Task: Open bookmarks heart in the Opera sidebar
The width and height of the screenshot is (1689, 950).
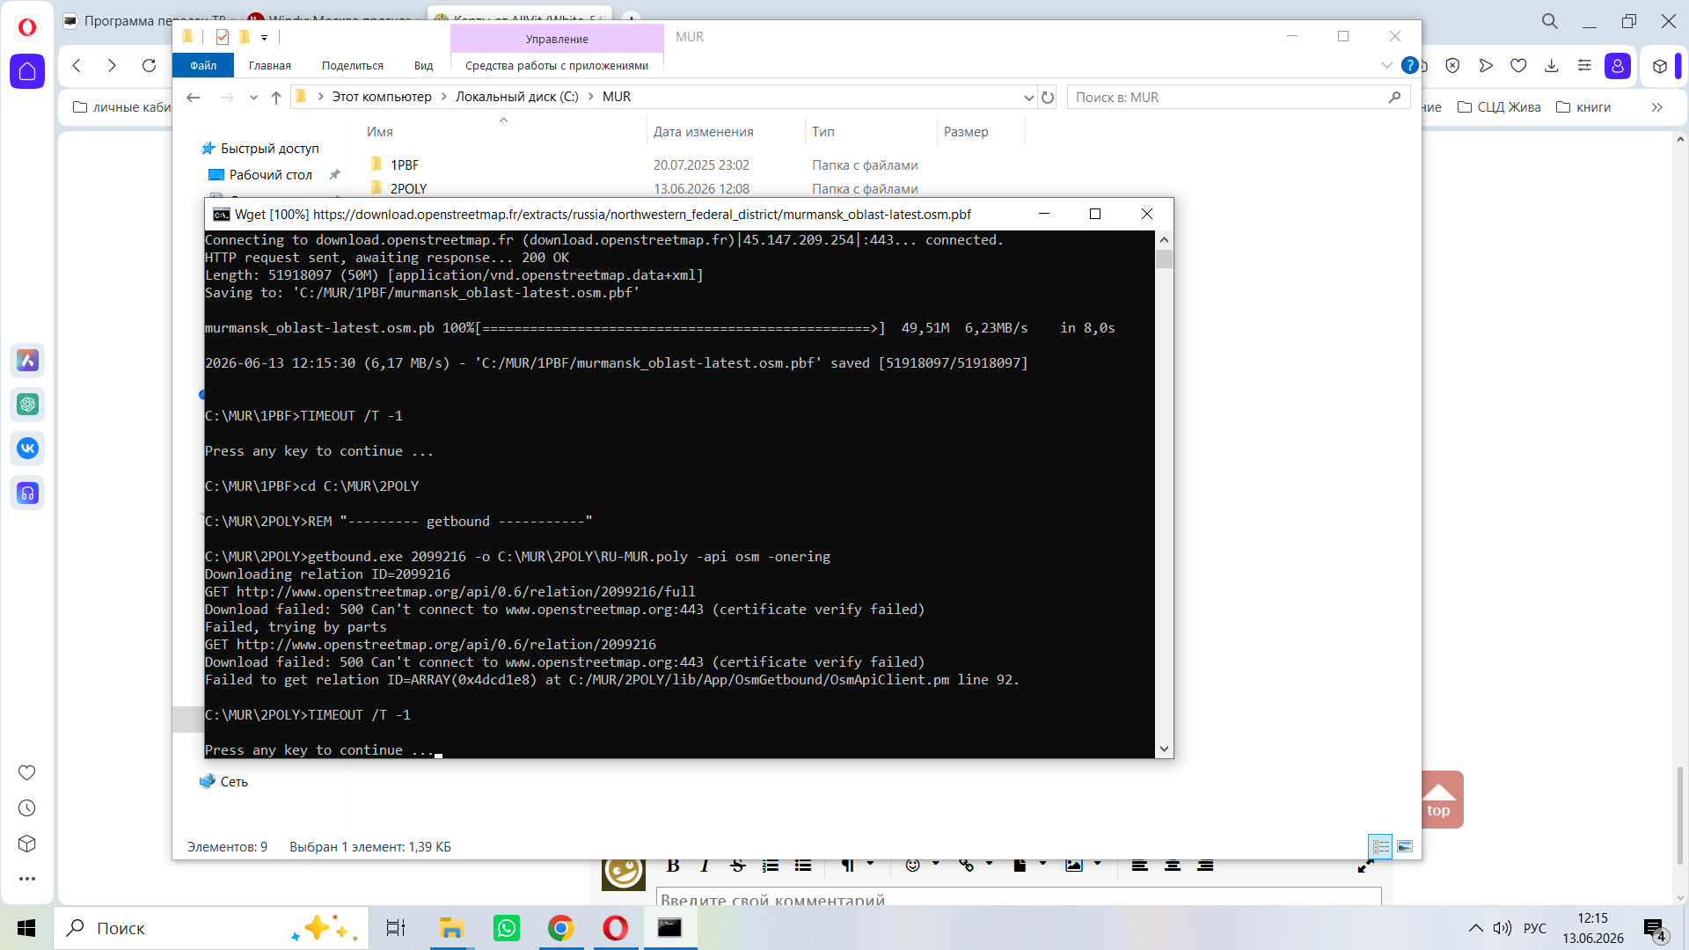Action: [x=27, y=772]
